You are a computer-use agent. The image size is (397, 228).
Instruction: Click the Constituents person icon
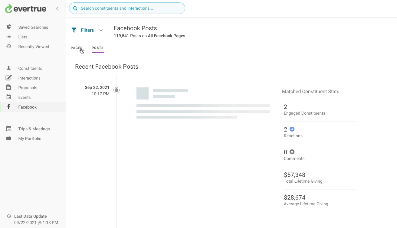pyautogui.click(x=9, y=68)
